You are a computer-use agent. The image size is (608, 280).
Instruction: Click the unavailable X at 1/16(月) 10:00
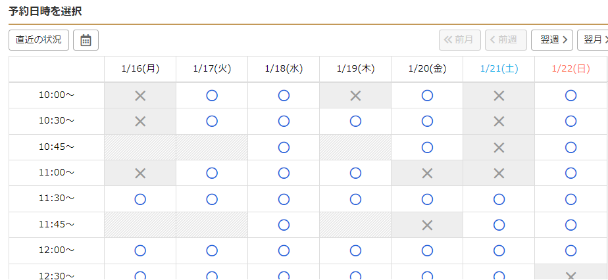(140, 95)
